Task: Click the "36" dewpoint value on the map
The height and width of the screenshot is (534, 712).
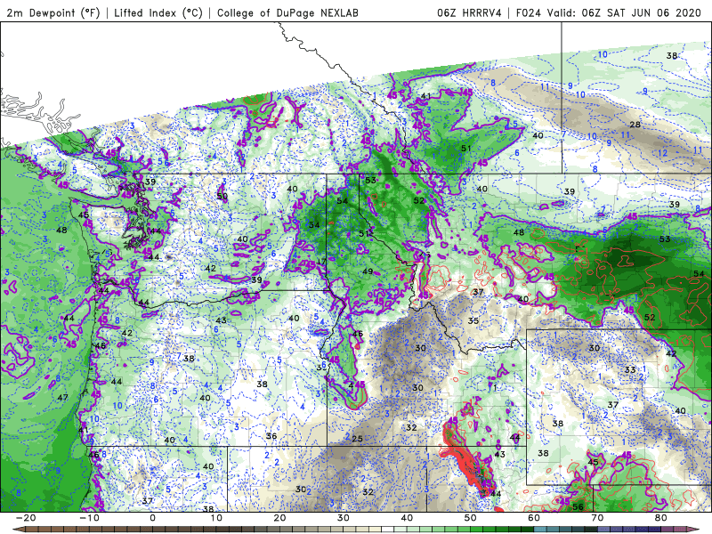Action: point(271,436)
